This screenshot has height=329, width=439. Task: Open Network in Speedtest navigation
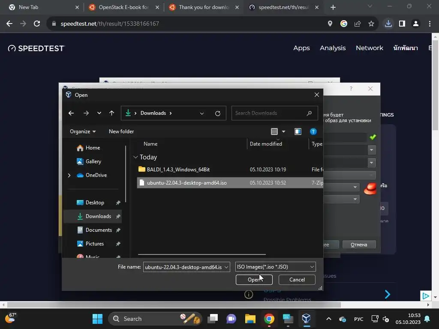[369, 48]
